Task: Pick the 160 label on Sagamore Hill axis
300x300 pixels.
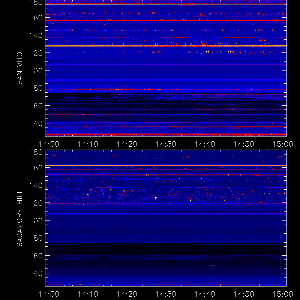Action: point(36,168)
